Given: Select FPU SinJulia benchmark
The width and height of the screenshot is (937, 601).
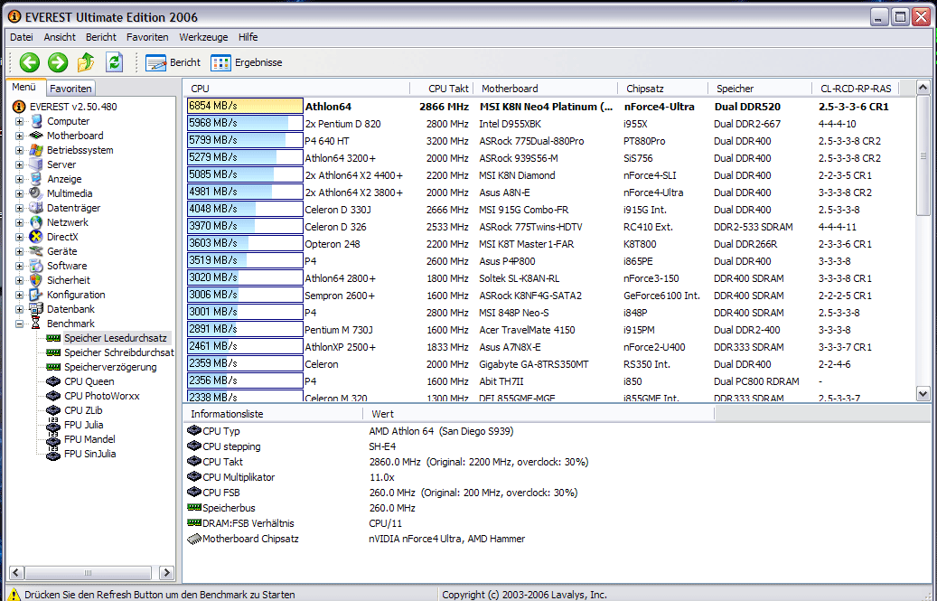Looking at the screenshot, I should pyautogui.click(x=90, y=454).
